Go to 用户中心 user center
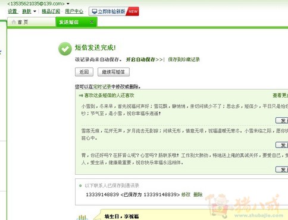This screenshot has height=220, width=288. tap(74, 11)
